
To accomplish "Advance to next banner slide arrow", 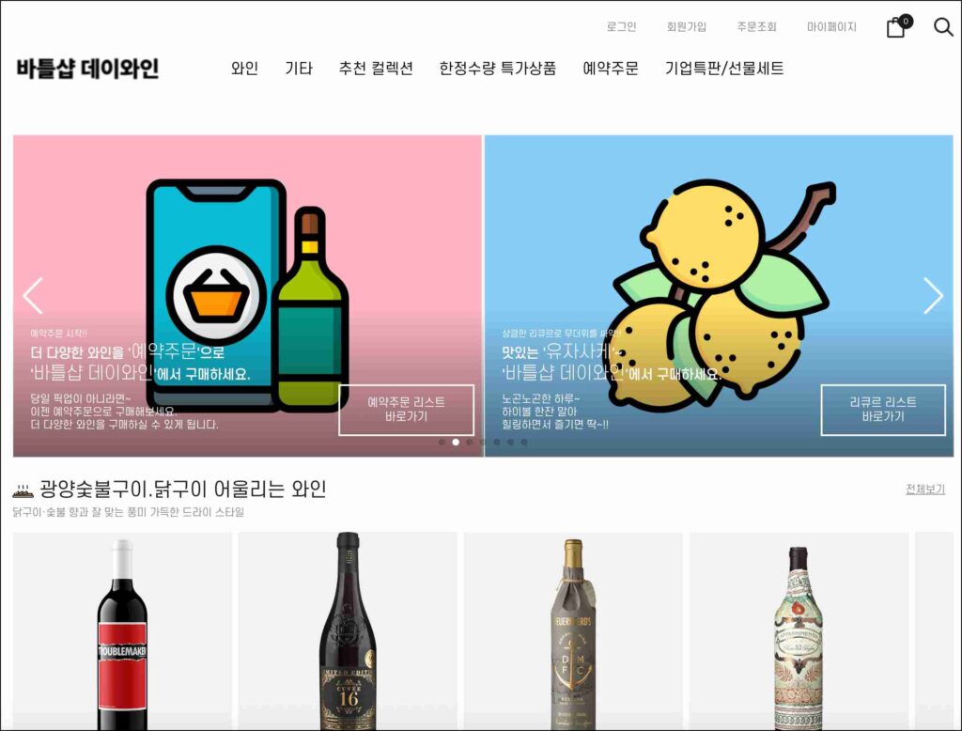I will click(933, 295).
